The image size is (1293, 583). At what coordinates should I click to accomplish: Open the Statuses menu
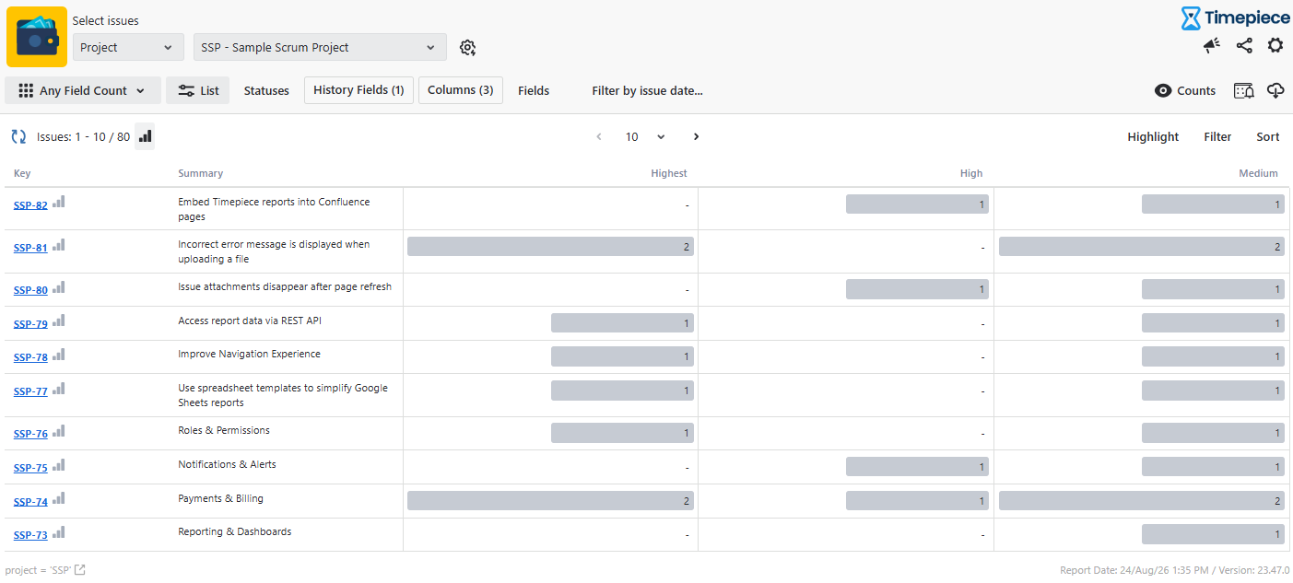266,90
